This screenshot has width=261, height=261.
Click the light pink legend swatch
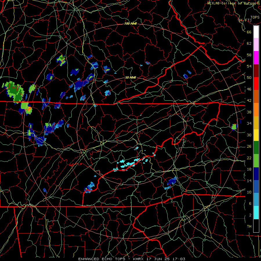point(256,45)
